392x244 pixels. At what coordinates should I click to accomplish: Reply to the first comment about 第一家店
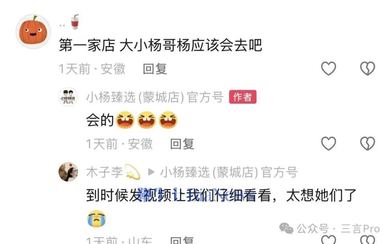[x=155, y=69]
